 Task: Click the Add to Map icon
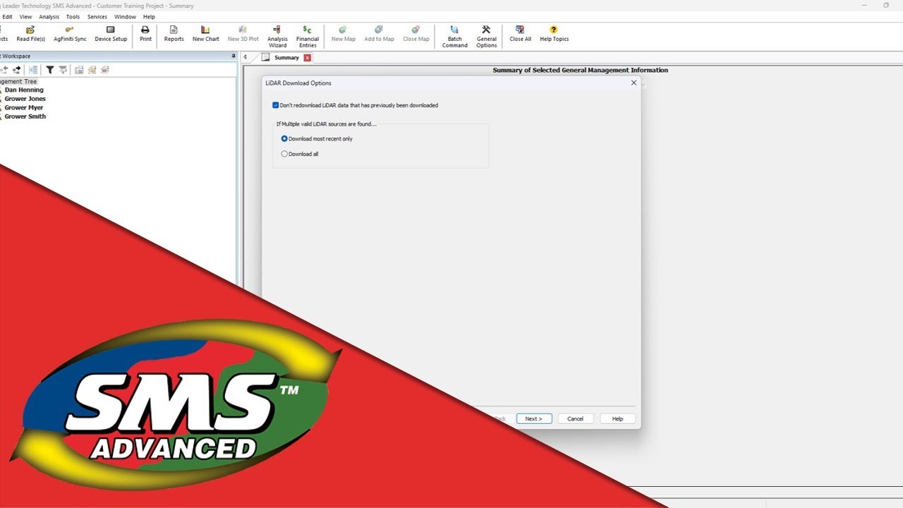[379, 33]
